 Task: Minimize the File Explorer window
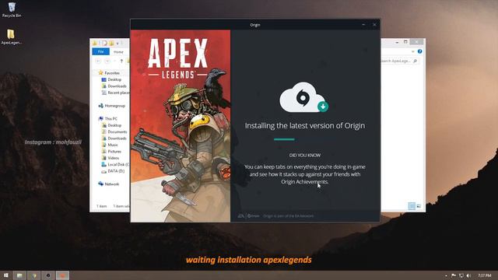click(397, 42)
